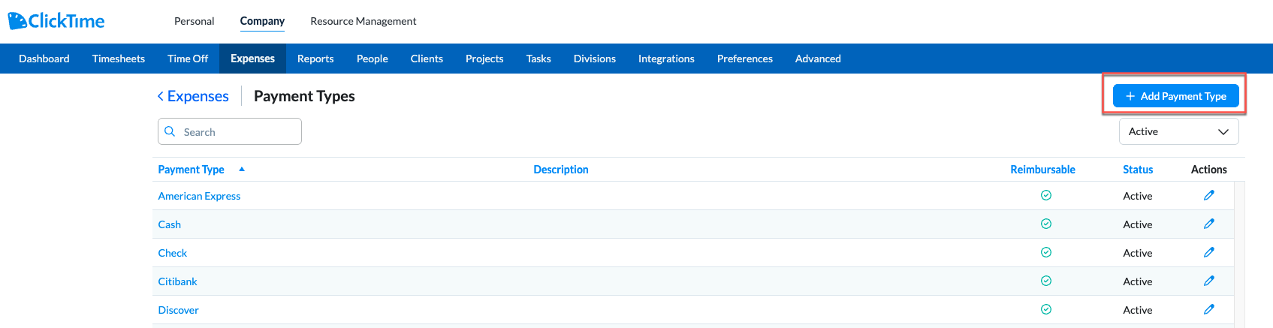The height and width of the screenshot is (328, 1273).
Task: Open edit pencil for Check row
Action: (x=1208, y=252)
